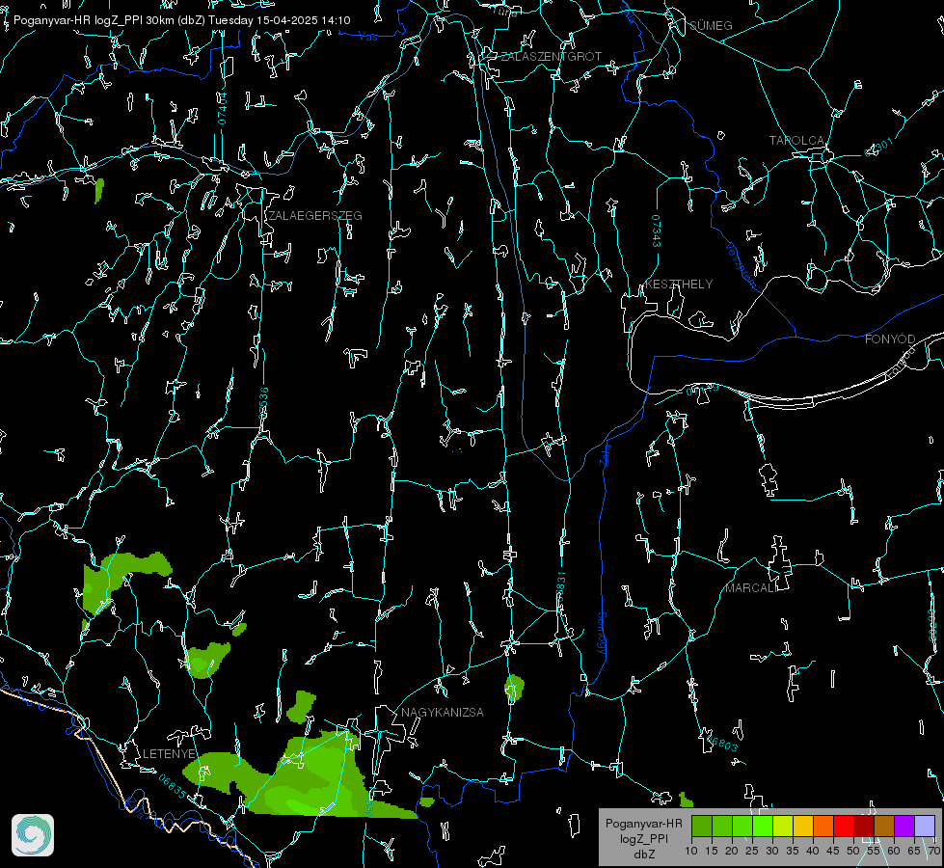Image resolution: width=944 pixels, height=868 pixels.
Task: Select the 40-45 dBZ orange swatch
Action: click(x=823, y=826)
